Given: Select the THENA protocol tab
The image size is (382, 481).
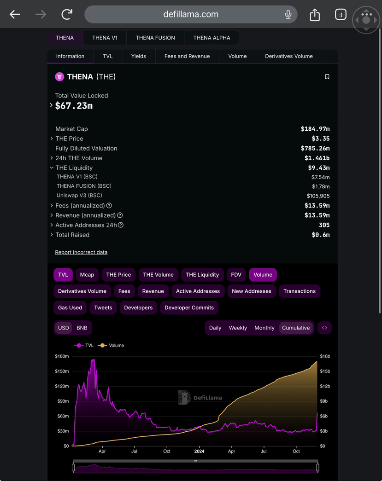Looking at the screenshot, I should point(65,38).
